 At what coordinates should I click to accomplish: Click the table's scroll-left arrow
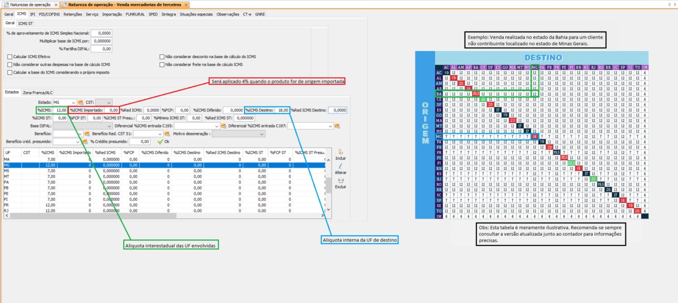click(x=7, y=216)
